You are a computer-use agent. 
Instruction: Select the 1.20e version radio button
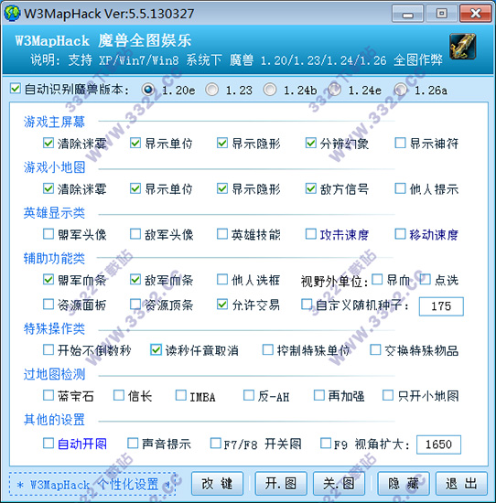click(148, 90)
